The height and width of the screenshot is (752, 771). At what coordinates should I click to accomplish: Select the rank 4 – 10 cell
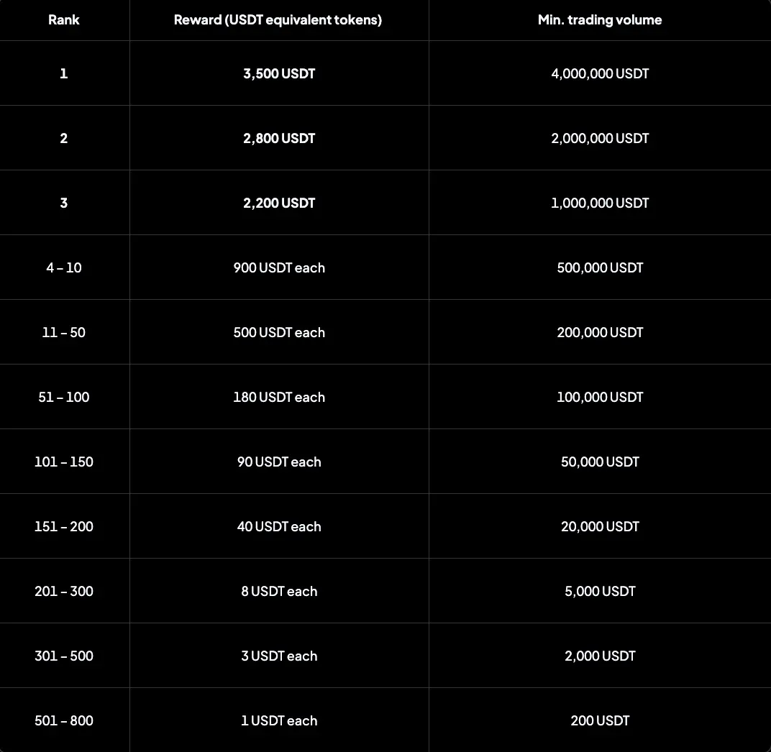[x=64, y=267]
